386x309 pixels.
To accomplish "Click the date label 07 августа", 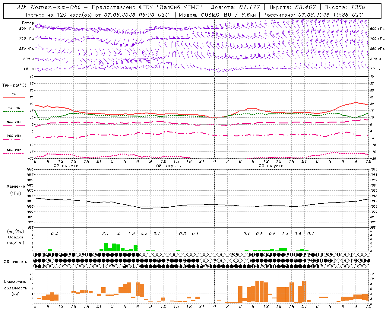I will click(66, 166).
